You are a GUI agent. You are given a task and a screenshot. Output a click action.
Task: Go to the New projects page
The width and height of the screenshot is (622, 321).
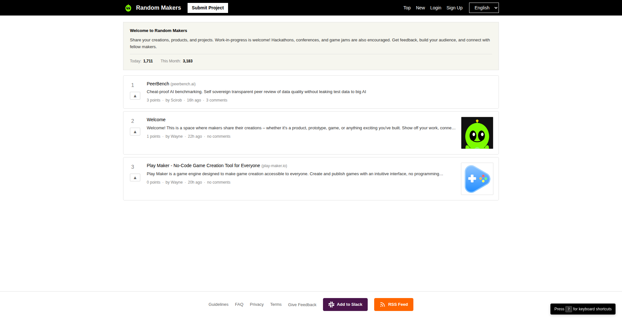(420, 8)
